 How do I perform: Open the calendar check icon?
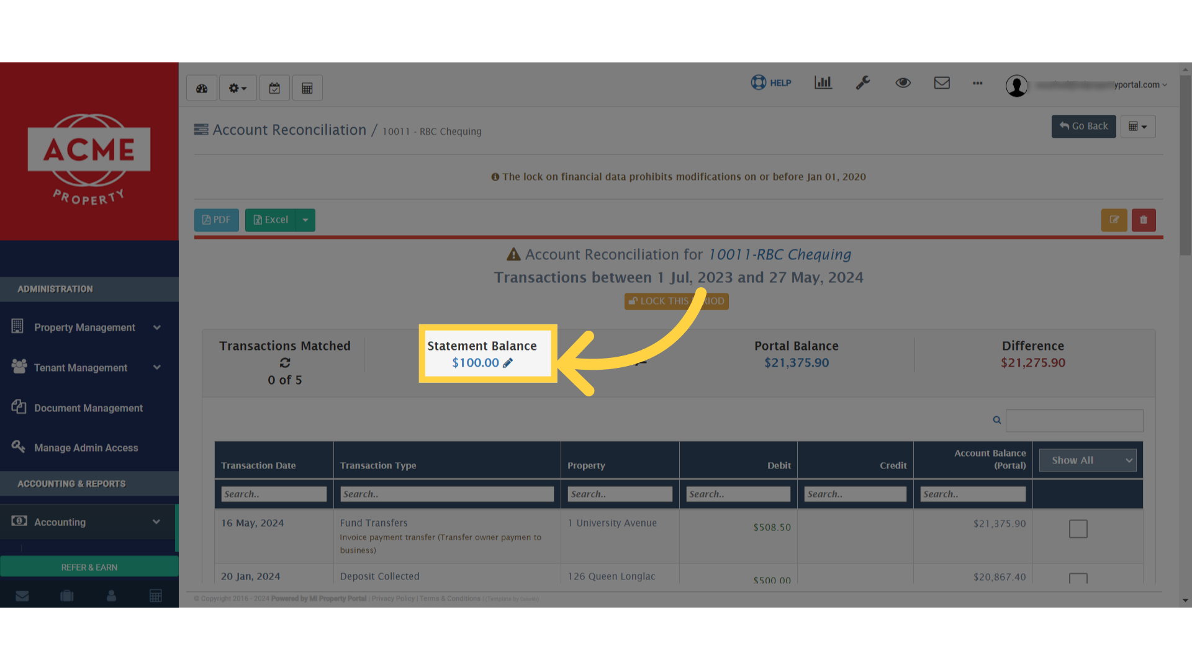pos(274,88)
